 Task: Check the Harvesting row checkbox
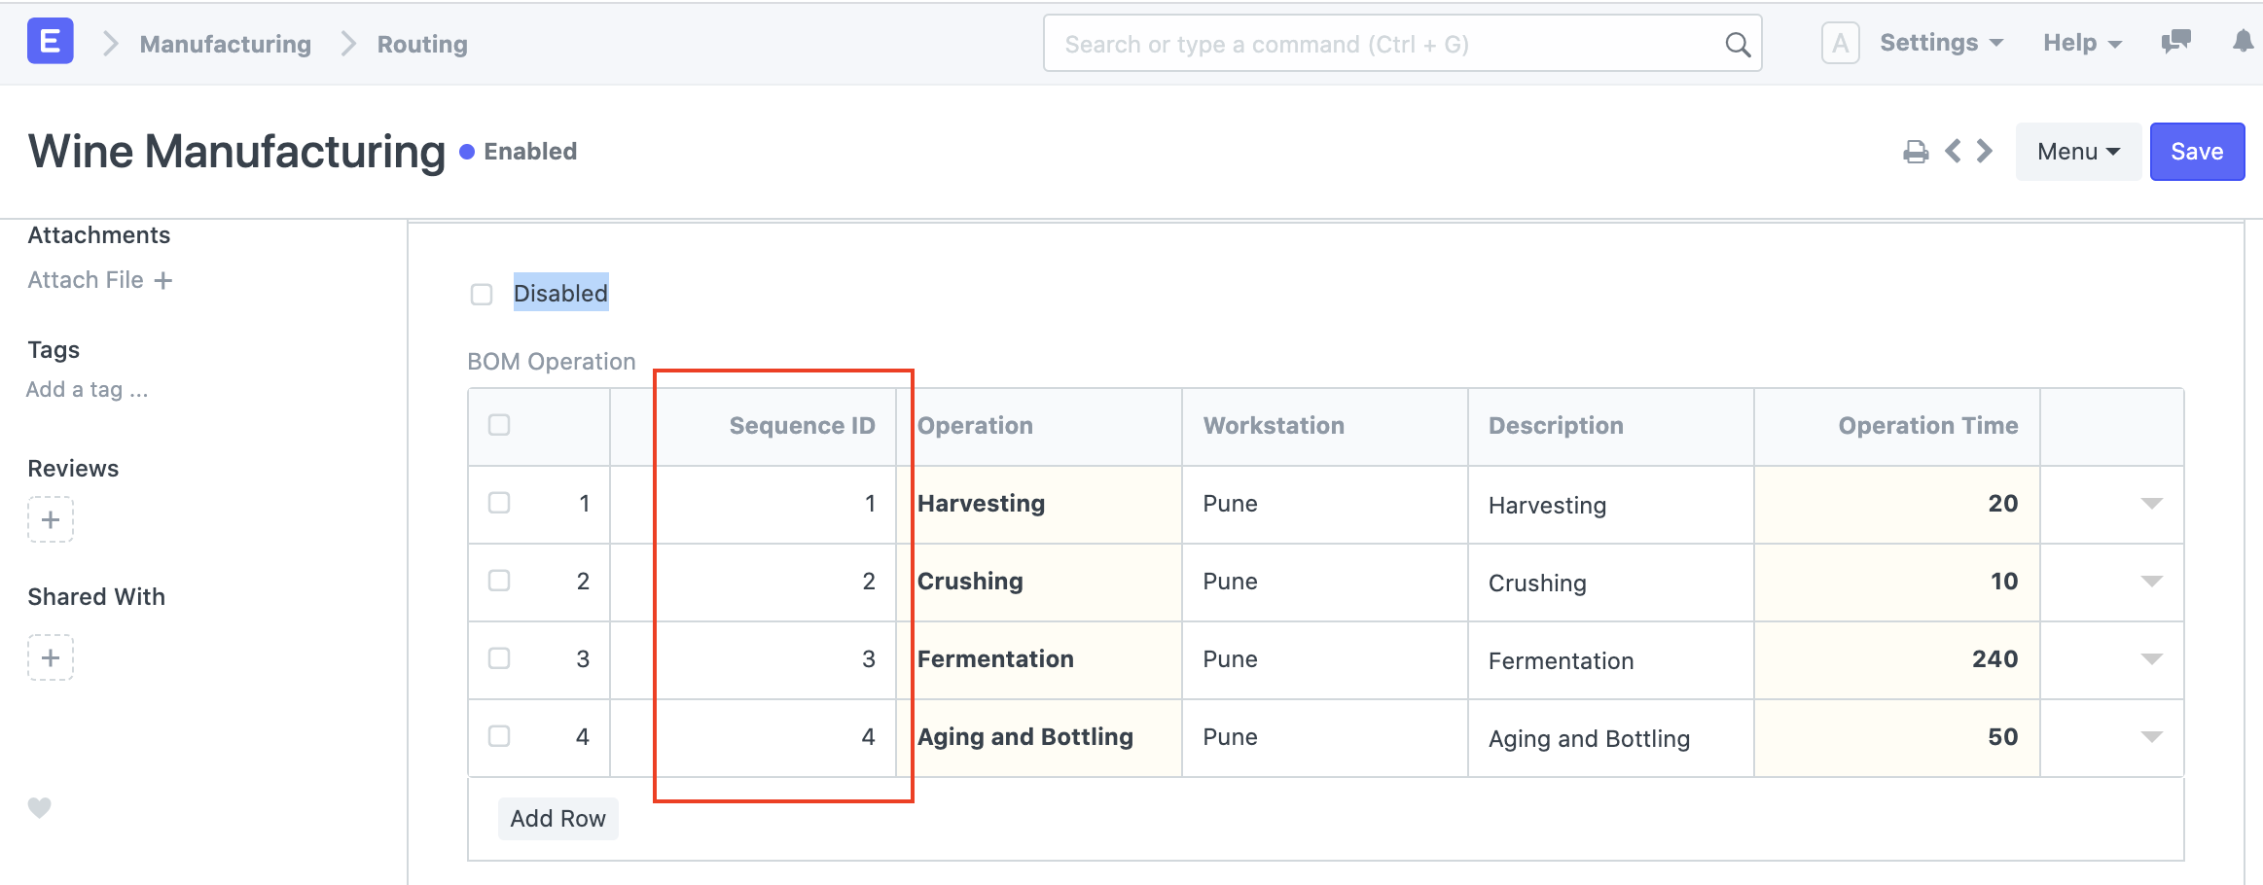point(499,503)
